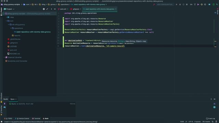Open Search Everywhere magnifier icon
The height and width of the screenshot is (123, 219).
pyautogui.click(x=217, y=4)
